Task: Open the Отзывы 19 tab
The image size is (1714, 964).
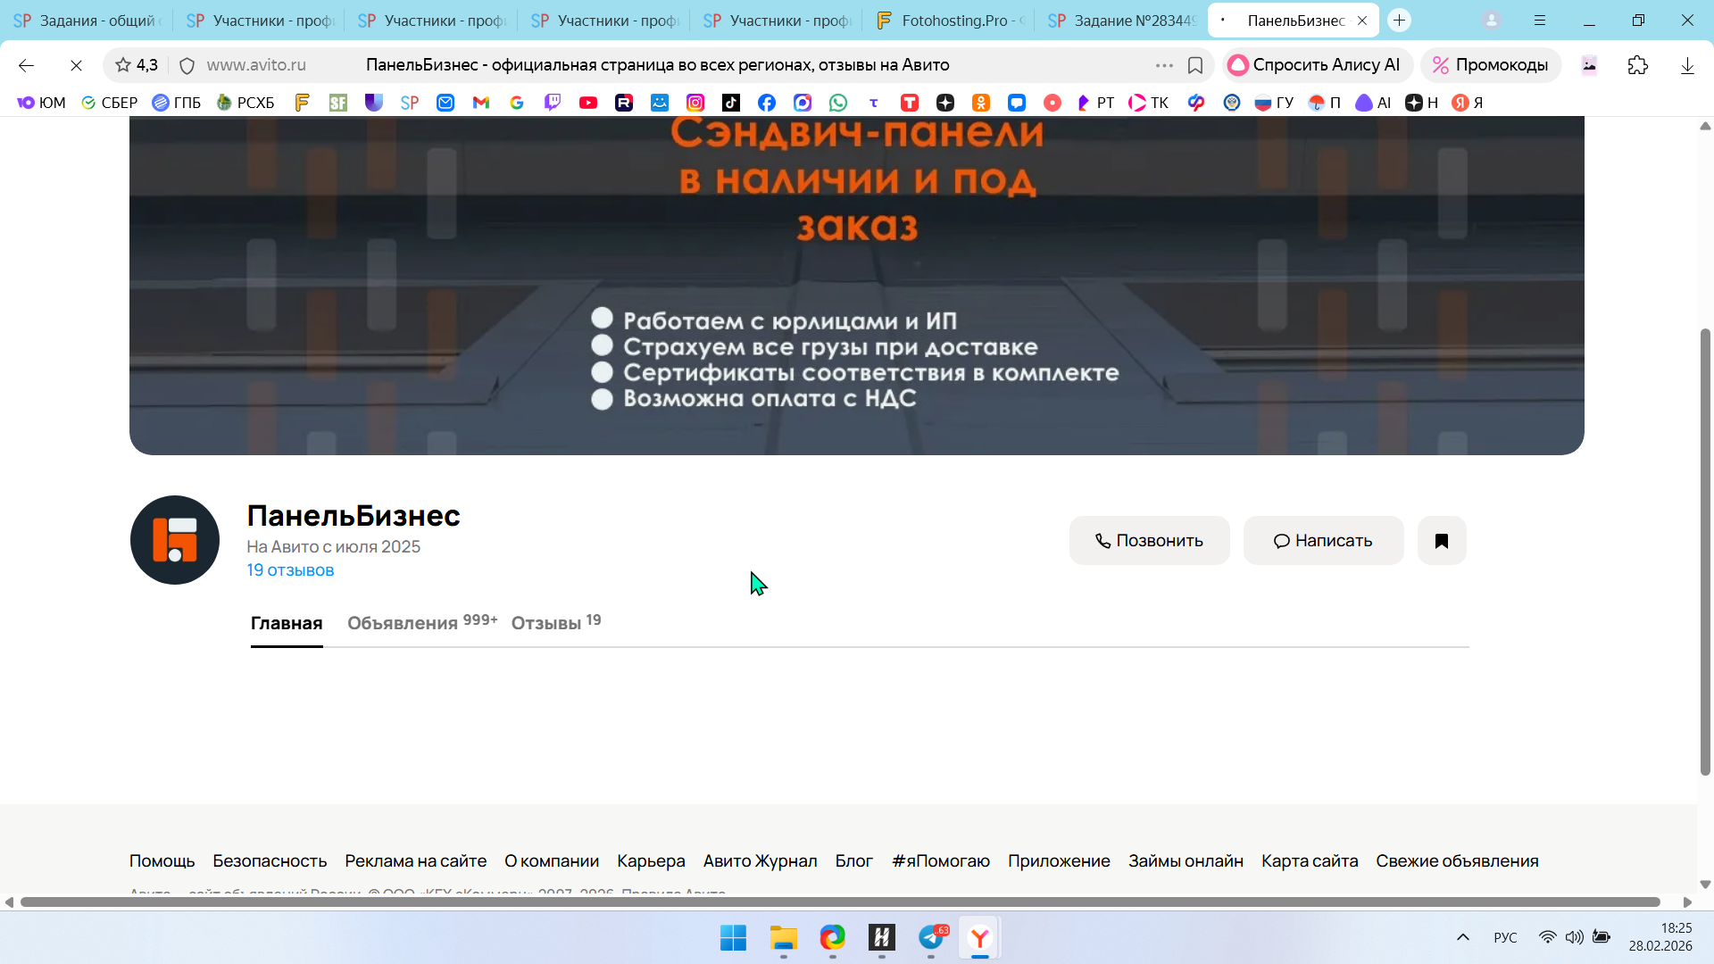Action: (555, 622)
